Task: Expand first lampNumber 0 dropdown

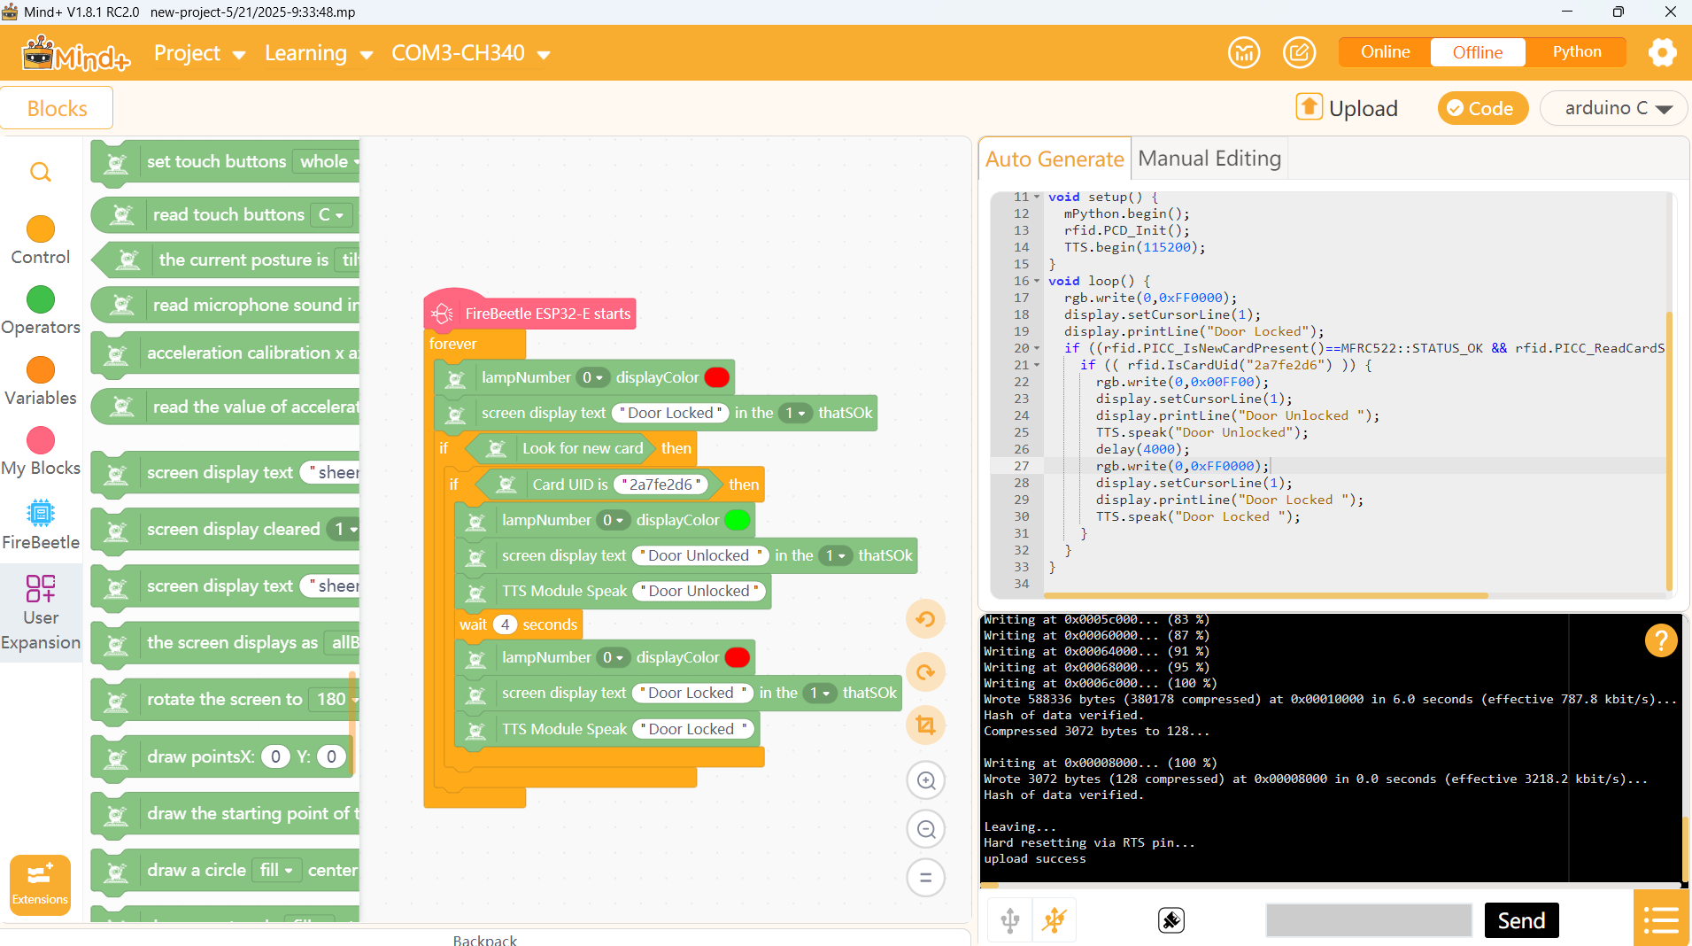Action: tap(592, 377)
